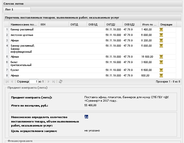The height and width of the screenshot is (143, 184).
Task: Click the Проверки 1 - 8 из 8 counter
Action: pyautogui.click(x=168, y=82)
